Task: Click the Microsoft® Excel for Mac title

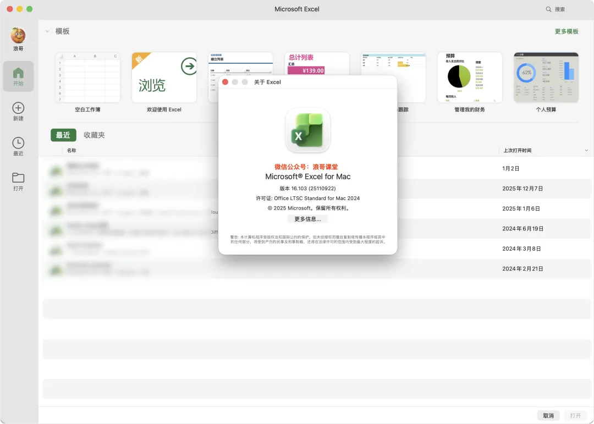Action: [x=307, y=177]
